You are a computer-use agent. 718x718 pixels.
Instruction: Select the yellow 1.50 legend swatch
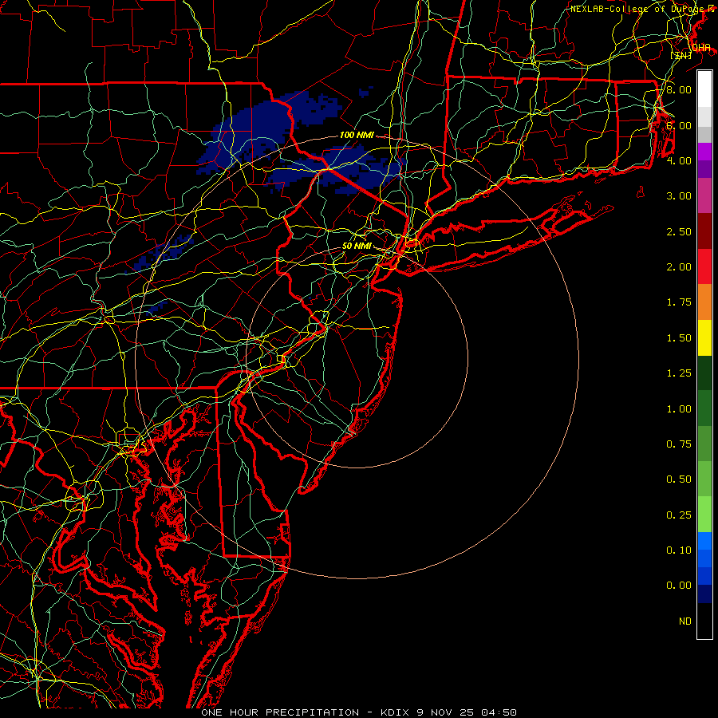704,337
